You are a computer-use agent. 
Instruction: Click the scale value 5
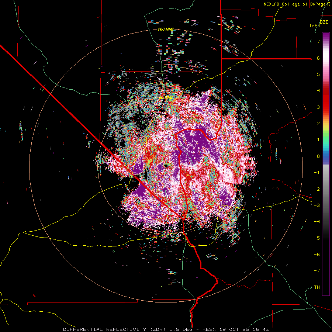coord(318,74)
